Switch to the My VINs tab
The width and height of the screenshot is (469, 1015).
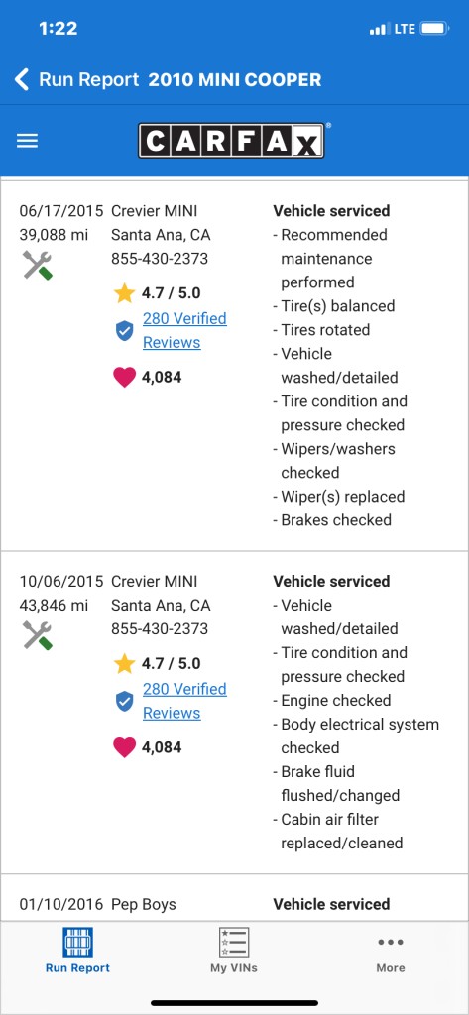tap(234, 951)
